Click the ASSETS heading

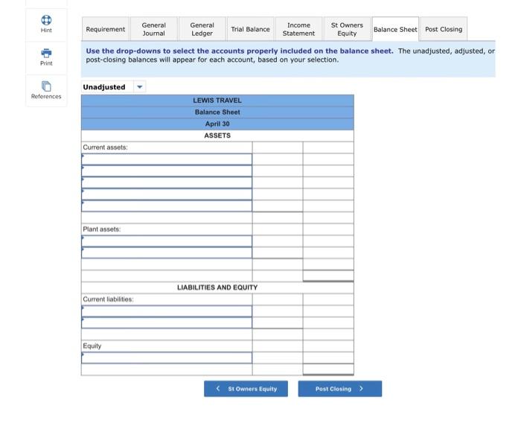pos(217,136)
